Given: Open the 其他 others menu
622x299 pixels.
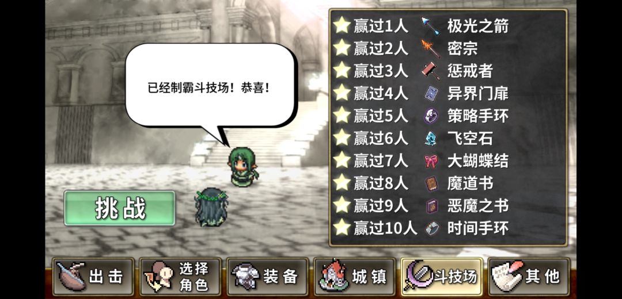Looking at the screenshot, I should pyautogui.click(x=529, y=277).
